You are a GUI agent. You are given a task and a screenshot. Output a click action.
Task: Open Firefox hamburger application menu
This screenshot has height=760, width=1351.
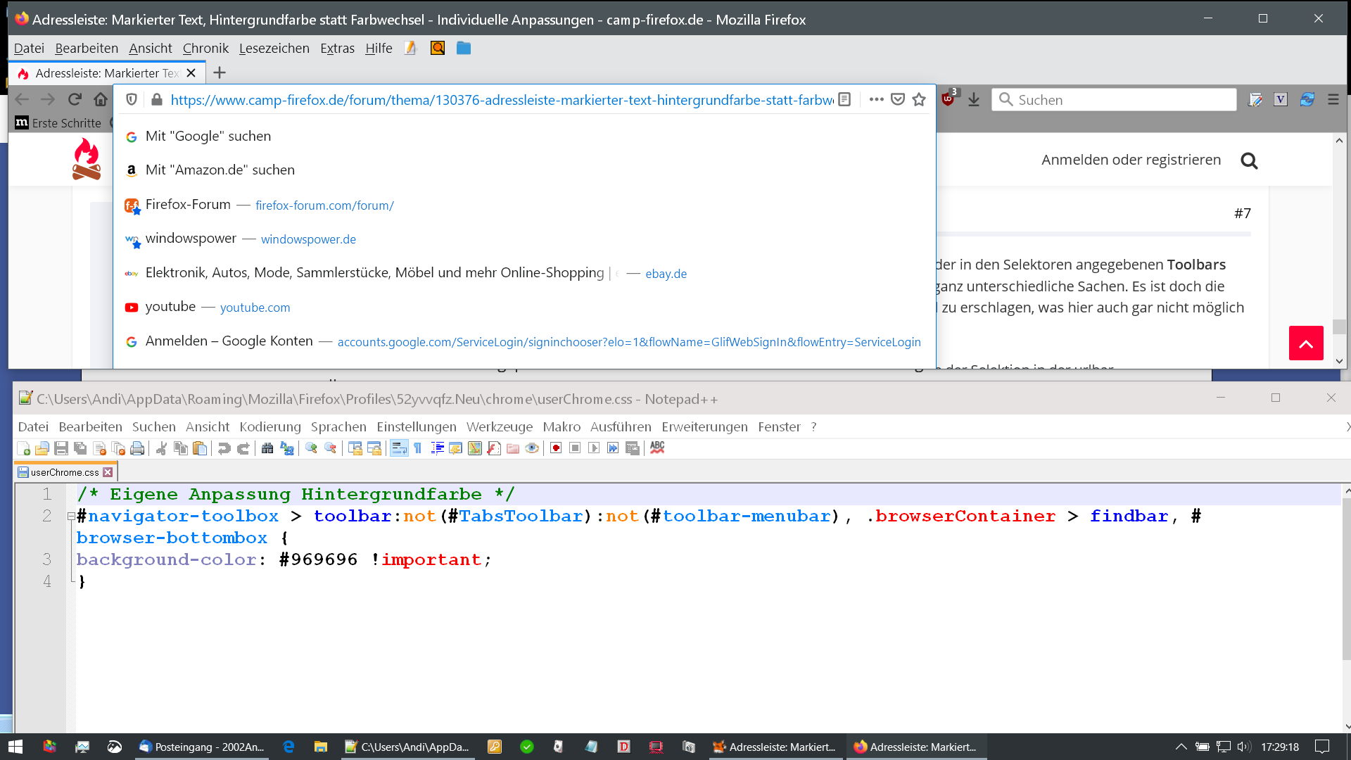[1333, 100]
